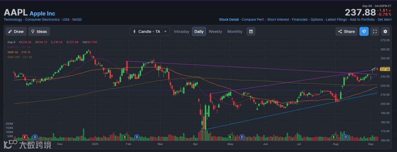Screen dimensions: 397x152
Task: Click the large 237.88 last price
Action: coord(360,12)
